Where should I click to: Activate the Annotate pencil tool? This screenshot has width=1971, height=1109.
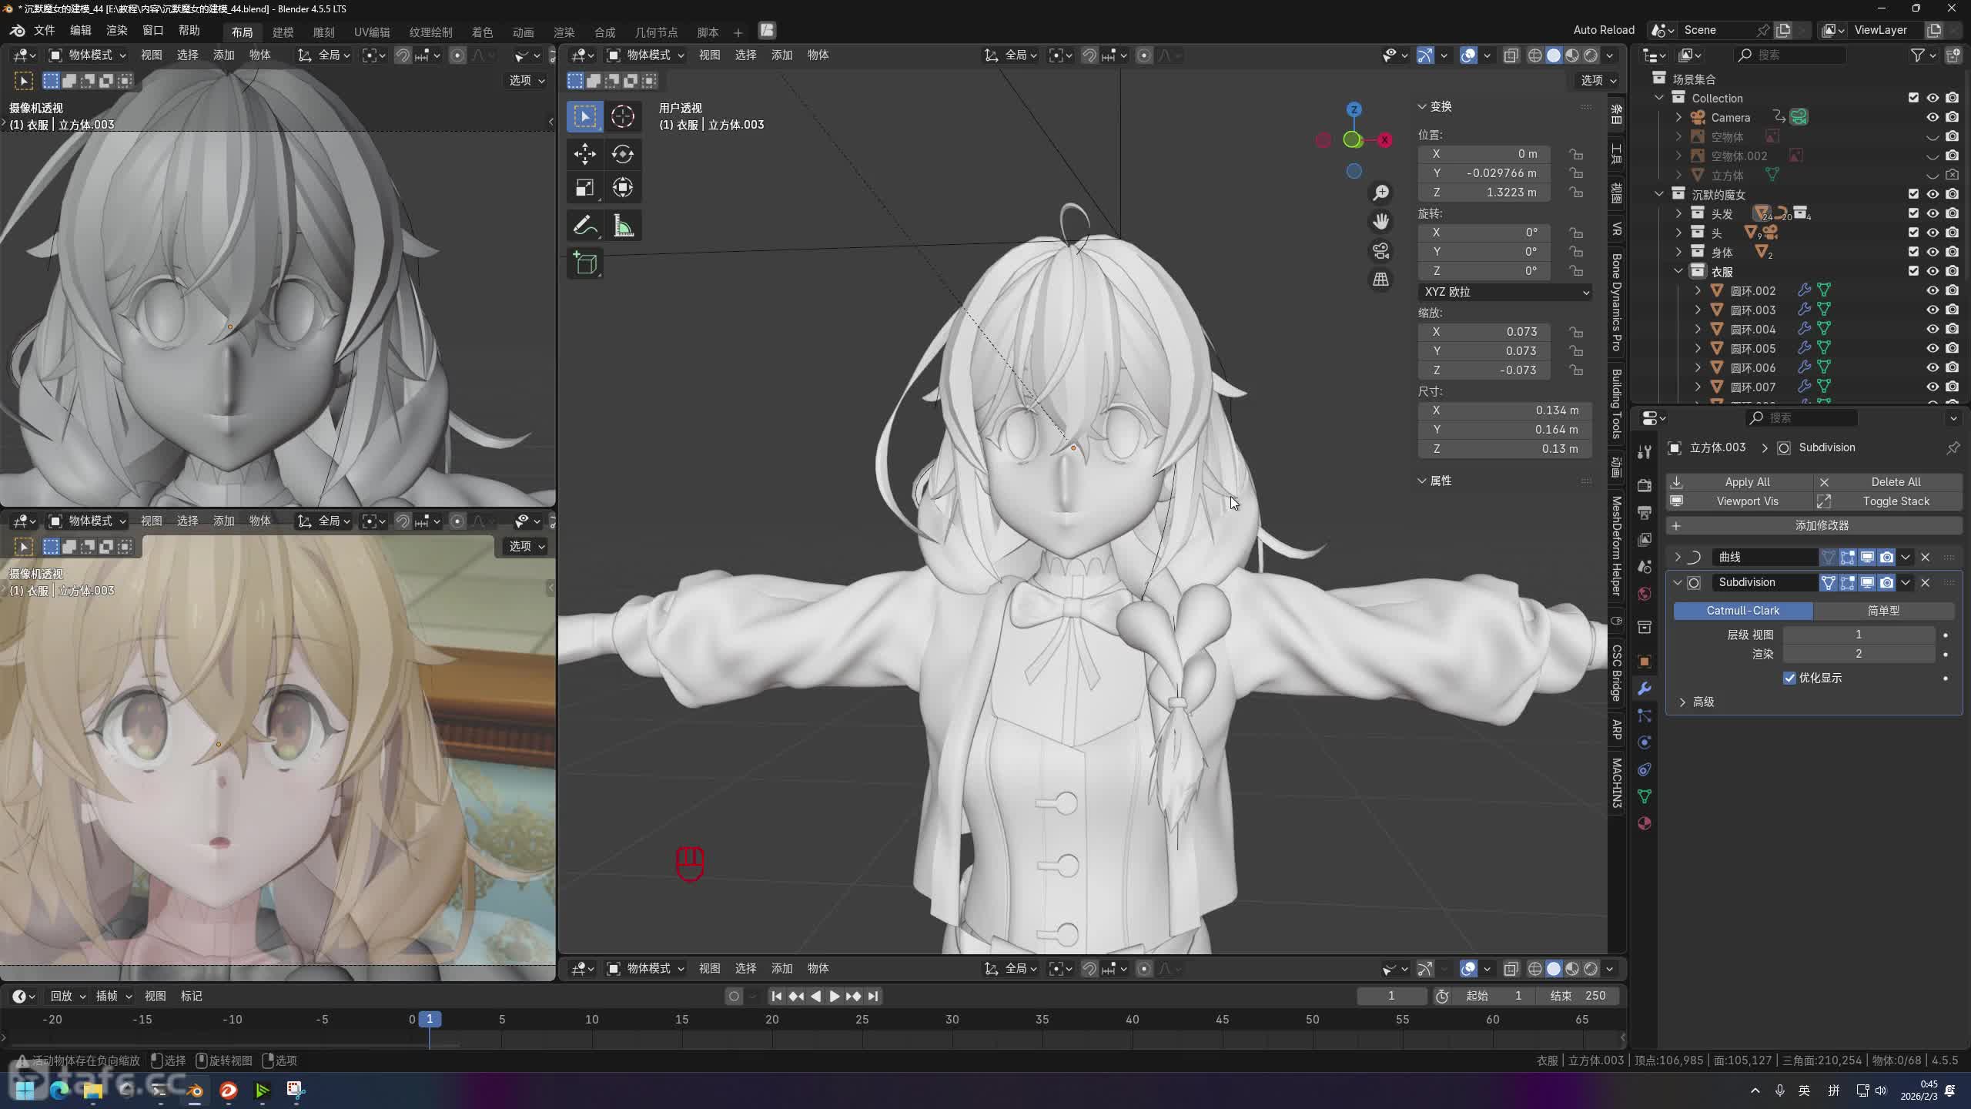tap(584, 226)
